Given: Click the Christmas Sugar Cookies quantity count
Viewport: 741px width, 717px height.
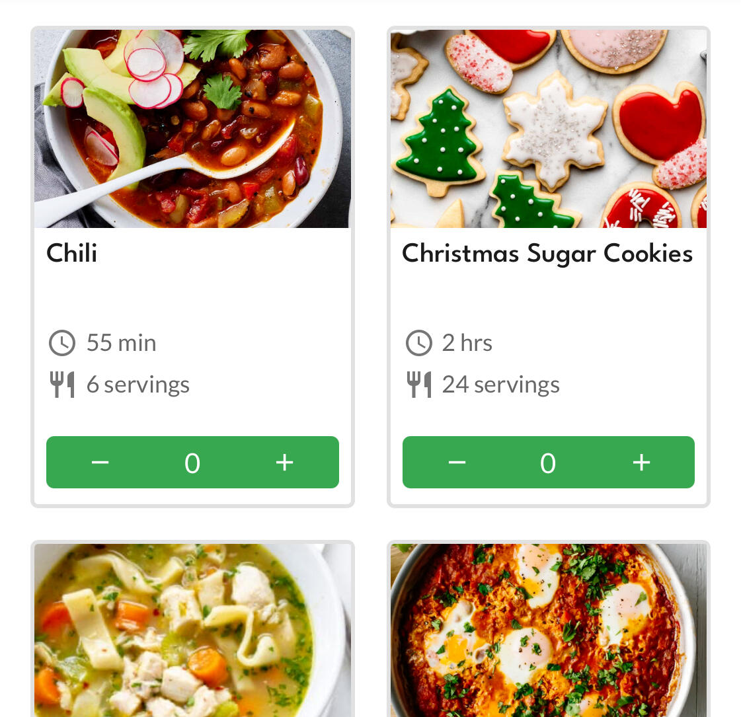Looking at the screenshot, I should coord(548,463).
